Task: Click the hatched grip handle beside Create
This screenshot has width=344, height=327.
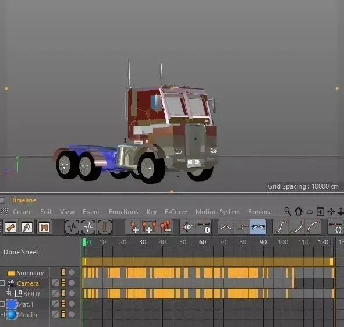Action: tap(4, 211)
